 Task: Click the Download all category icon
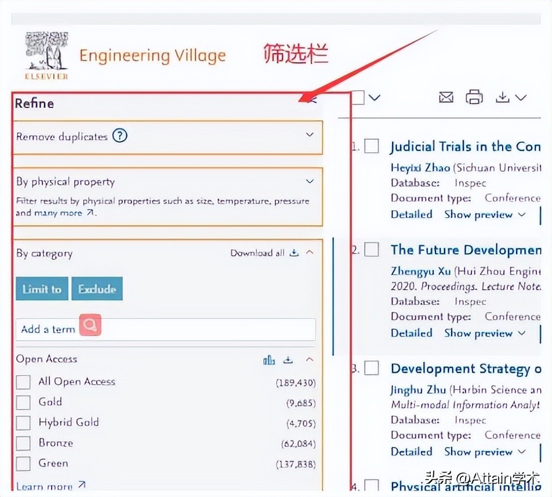tap(294, 253)
